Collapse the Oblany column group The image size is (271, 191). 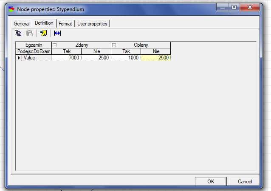114,45
